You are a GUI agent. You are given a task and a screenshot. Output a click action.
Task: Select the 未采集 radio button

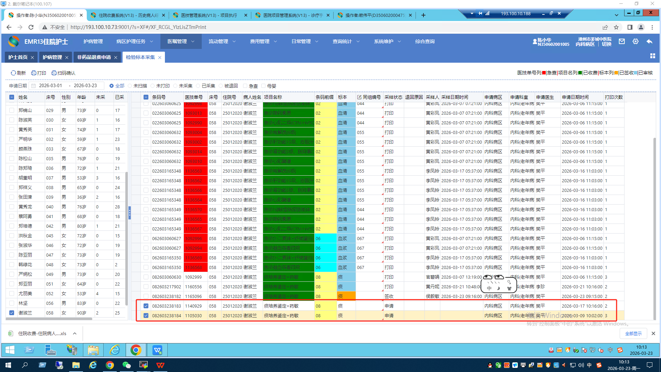pos(175,86)
